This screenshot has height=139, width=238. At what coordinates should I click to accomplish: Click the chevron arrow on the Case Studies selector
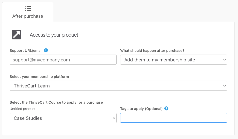coord(114,118)
